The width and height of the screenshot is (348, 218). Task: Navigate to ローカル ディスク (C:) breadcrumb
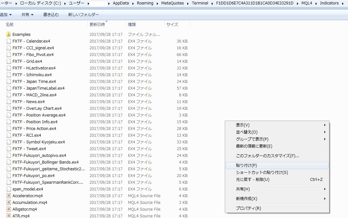coord(40,3)
